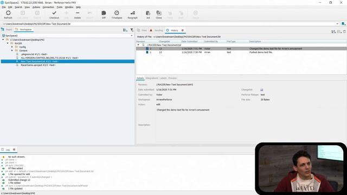Viewport: 347px width, 195px height.
Task: Open changelist 13 link in details
Action: tap(262, 89)
